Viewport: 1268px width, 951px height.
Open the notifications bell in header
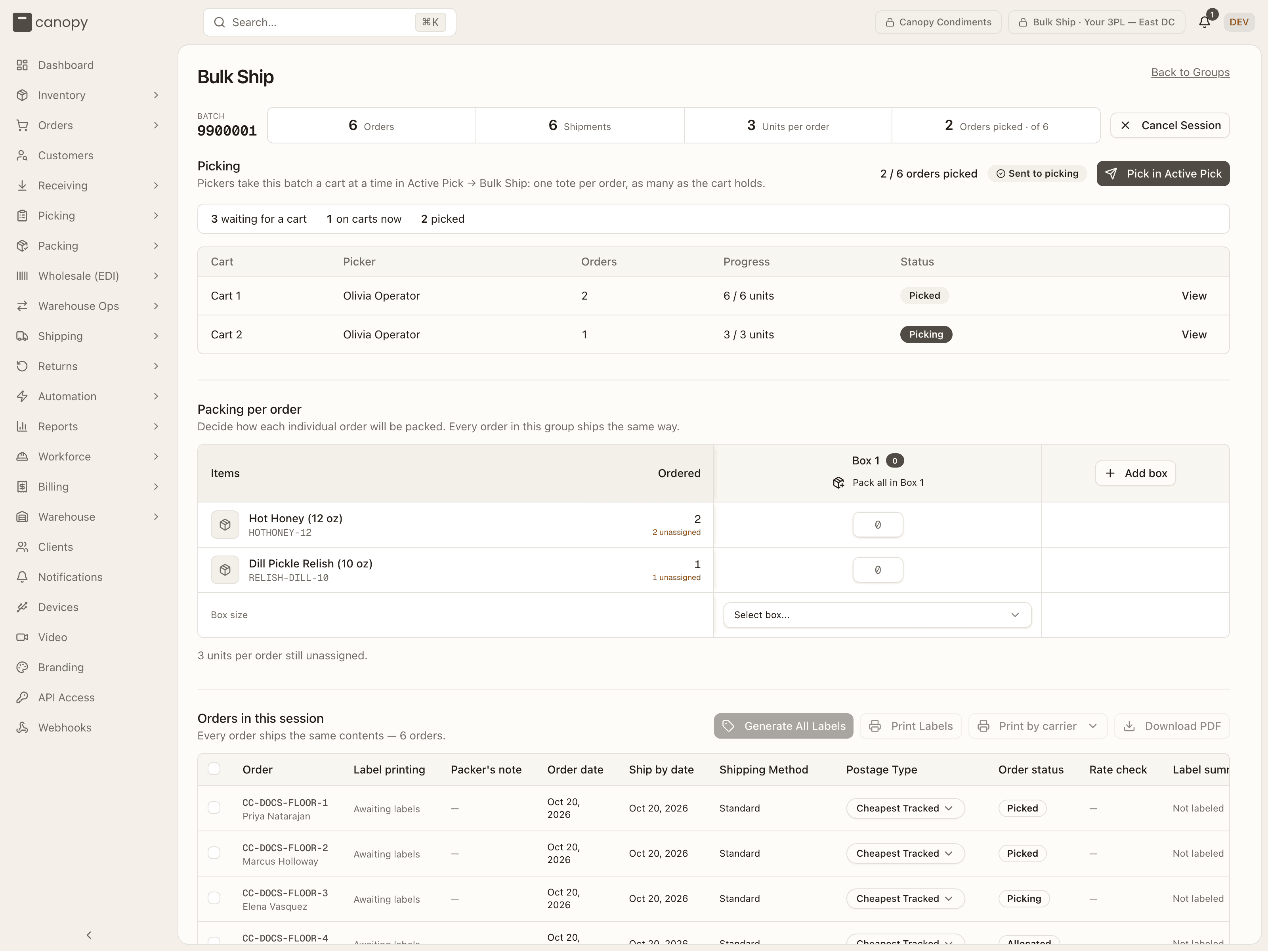coord(1204,22)
